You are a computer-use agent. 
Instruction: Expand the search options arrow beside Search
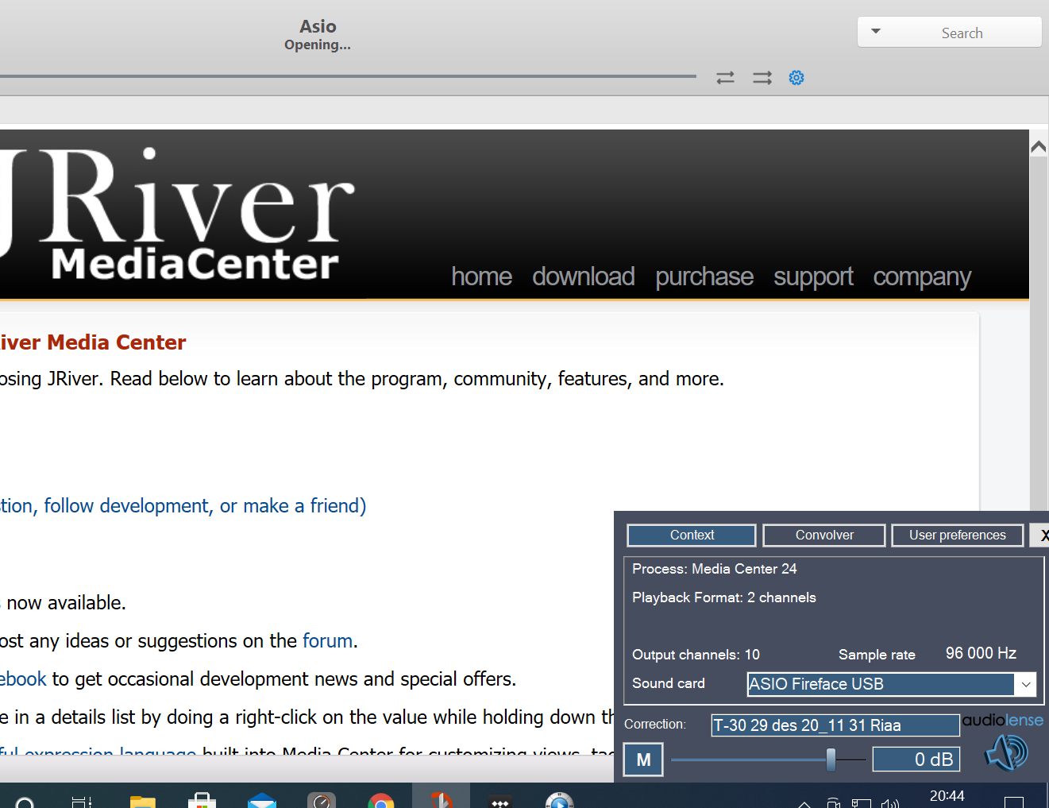(x=876, y=32)
